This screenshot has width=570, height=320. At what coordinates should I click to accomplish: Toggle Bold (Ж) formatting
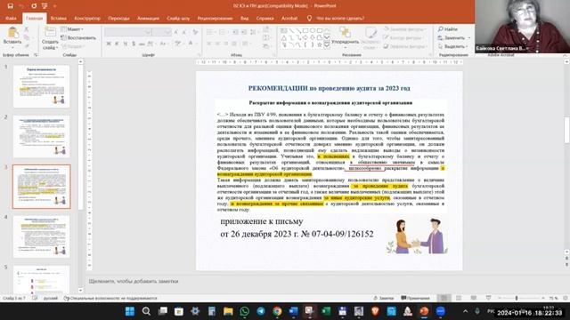[x=109, y=44]
